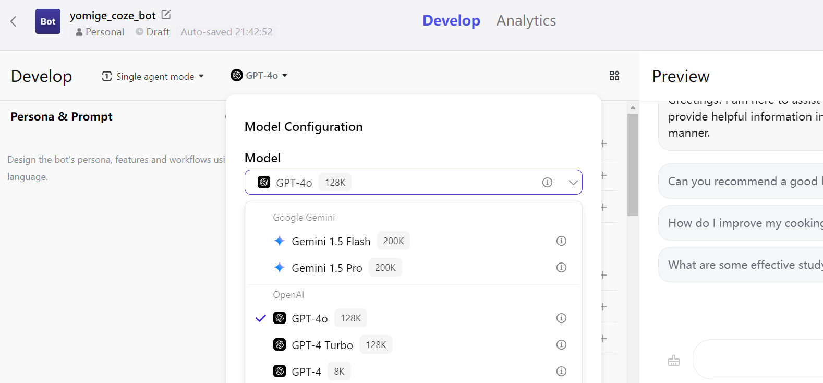Screen dimensions: 823x383
Task: Go back with the left arrow icon
Action: (14, 21)
